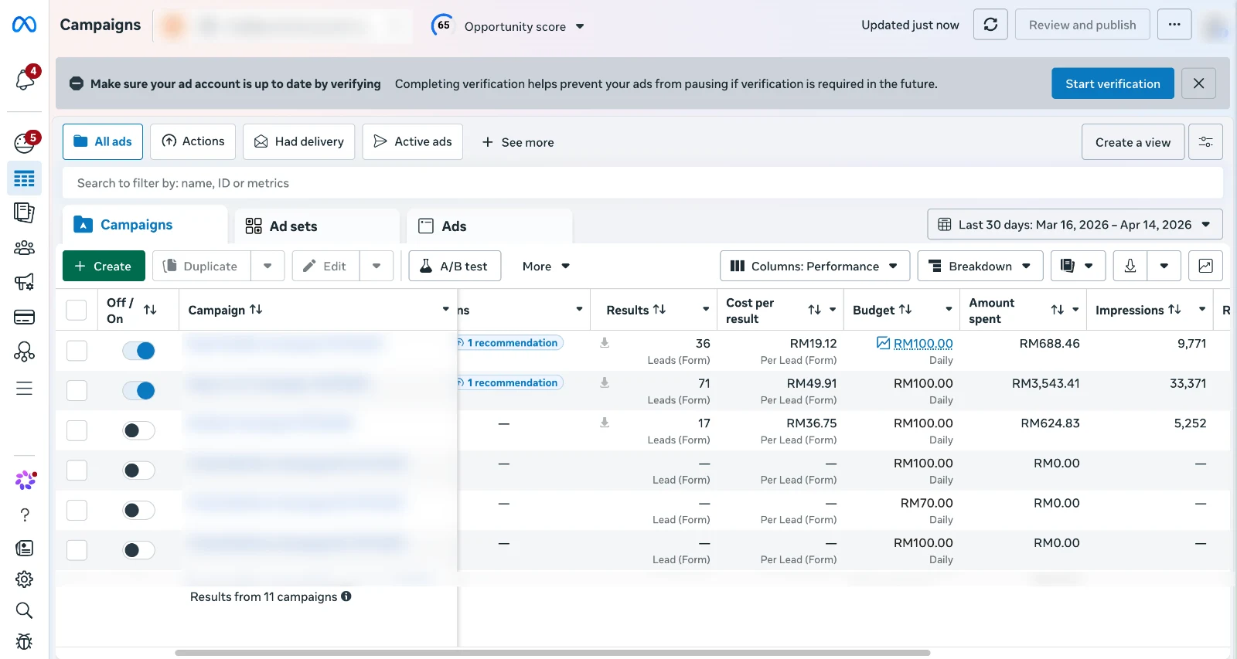Click the Start verification button
The width and height of the screenshot is (1237, 659).
coord(1113,83)
